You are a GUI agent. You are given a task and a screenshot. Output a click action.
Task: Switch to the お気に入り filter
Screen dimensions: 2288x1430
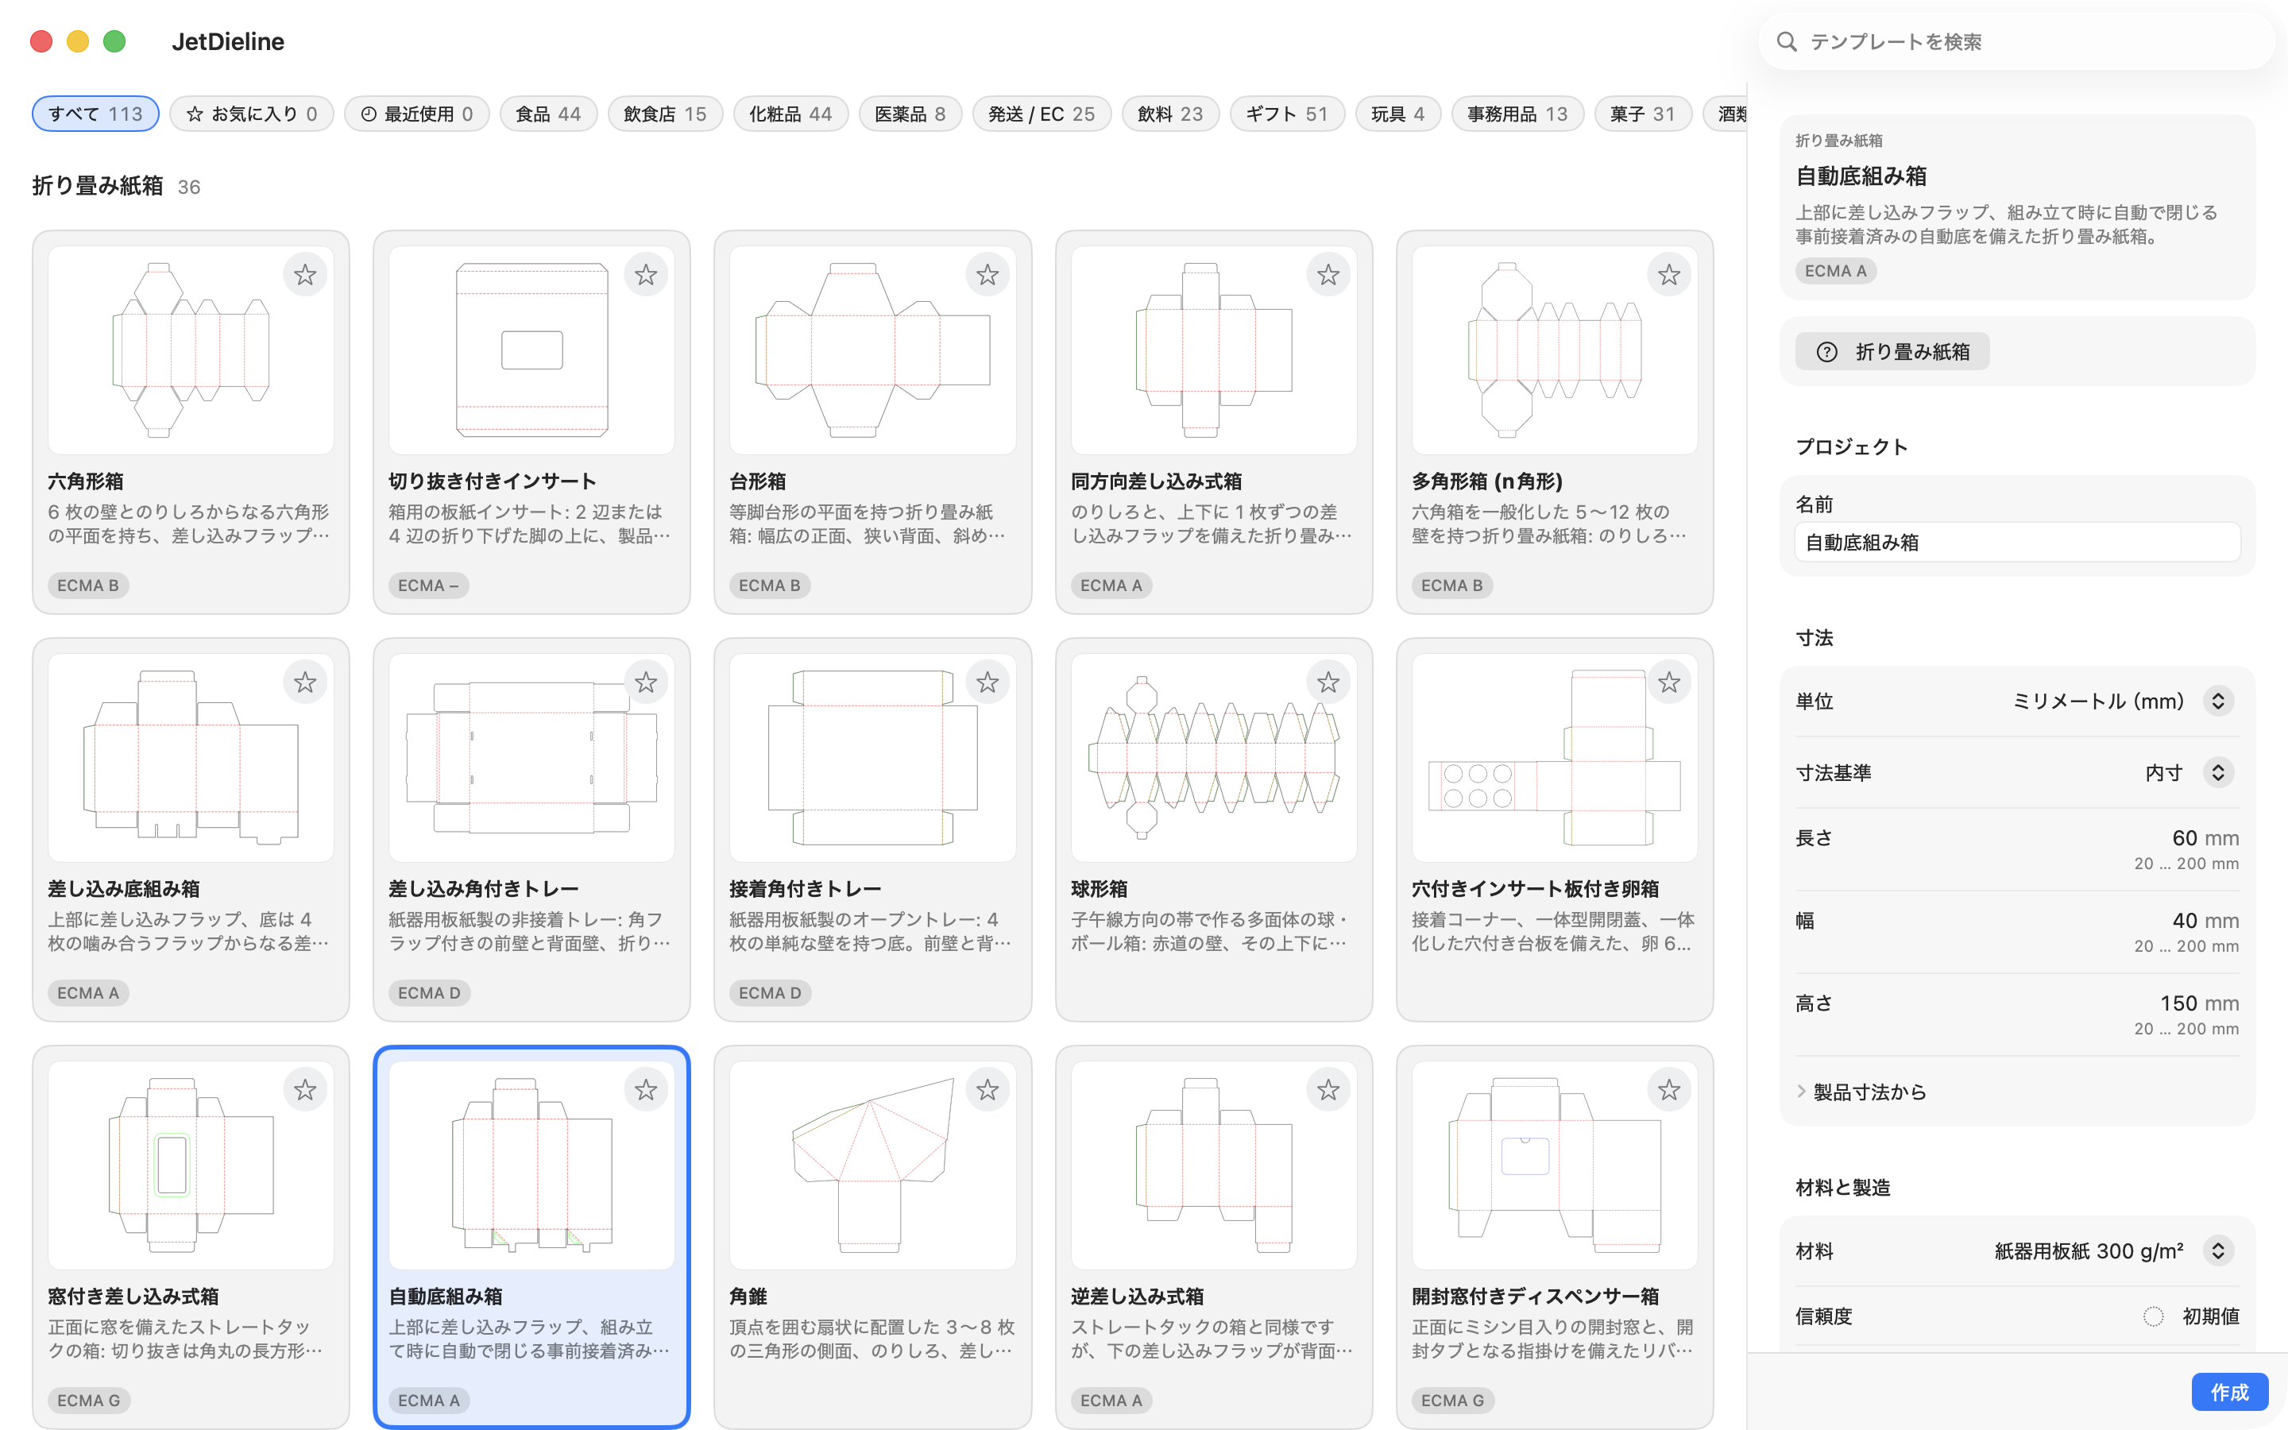[252, 114]
